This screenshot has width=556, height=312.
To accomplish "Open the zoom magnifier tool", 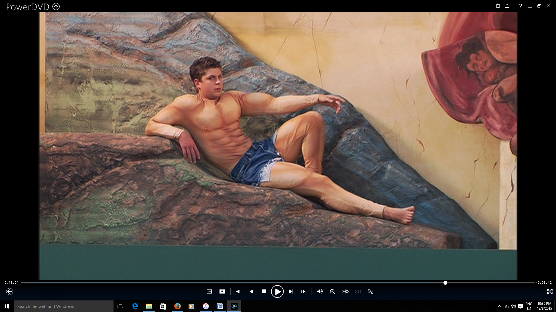I will [332, 291].
